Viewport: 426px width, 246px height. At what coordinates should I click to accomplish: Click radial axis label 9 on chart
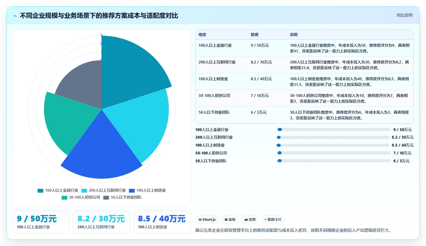[101, 35]
